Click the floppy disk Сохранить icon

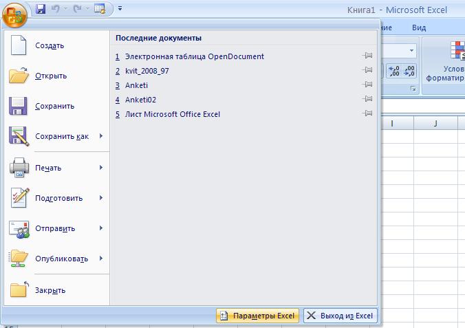18,106
